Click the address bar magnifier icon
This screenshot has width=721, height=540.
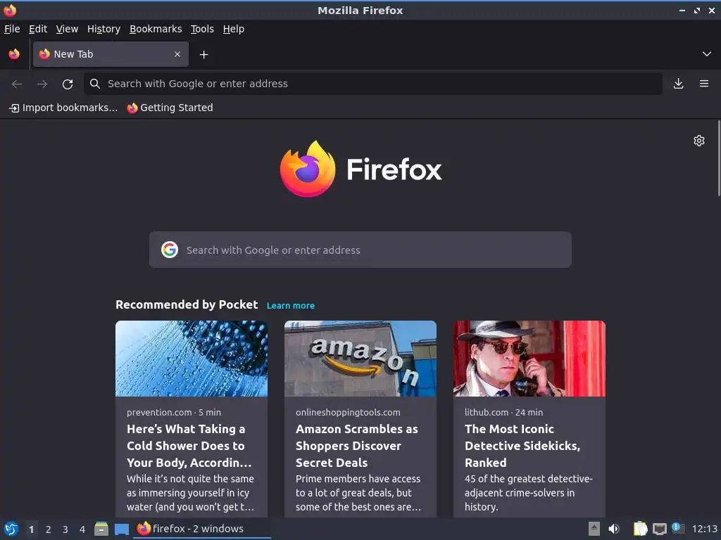click(95, 84)
